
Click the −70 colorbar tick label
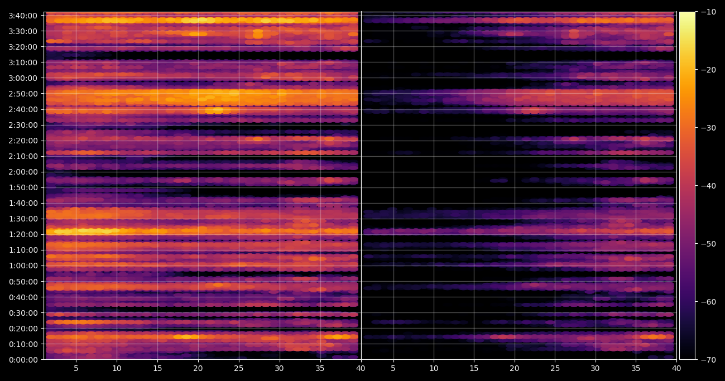pyautogui.click(x=708, y=360)
